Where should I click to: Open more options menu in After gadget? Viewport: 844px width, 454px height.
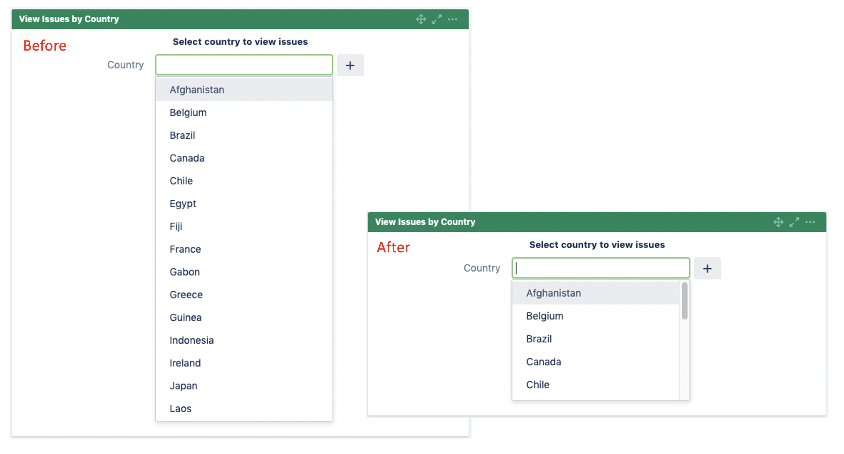click(x=810, y=222)
